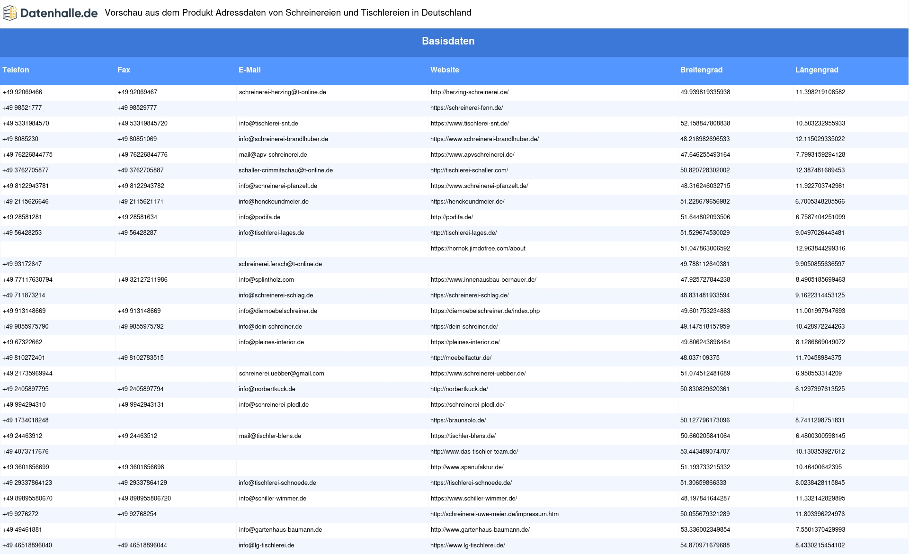Click email schreinerei.fersch@t-online.de
Viewport: 909px width, 554px height.
pos(280,264)
